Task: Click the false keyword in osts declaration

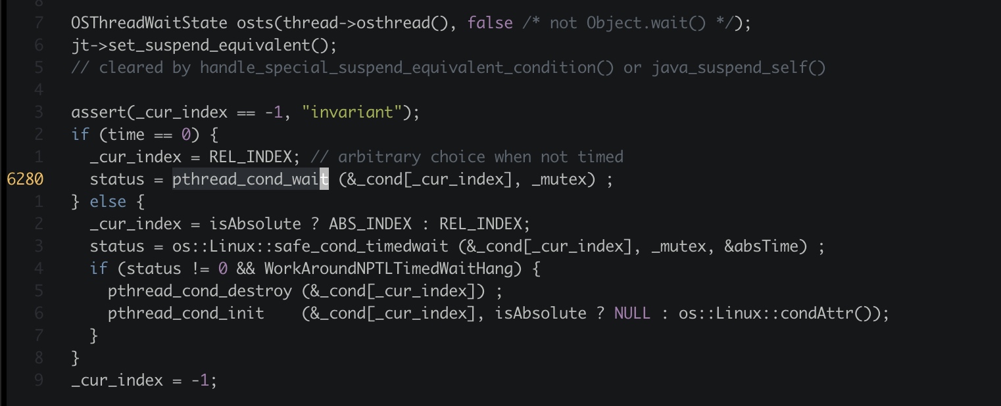Action: coord(490,23)
